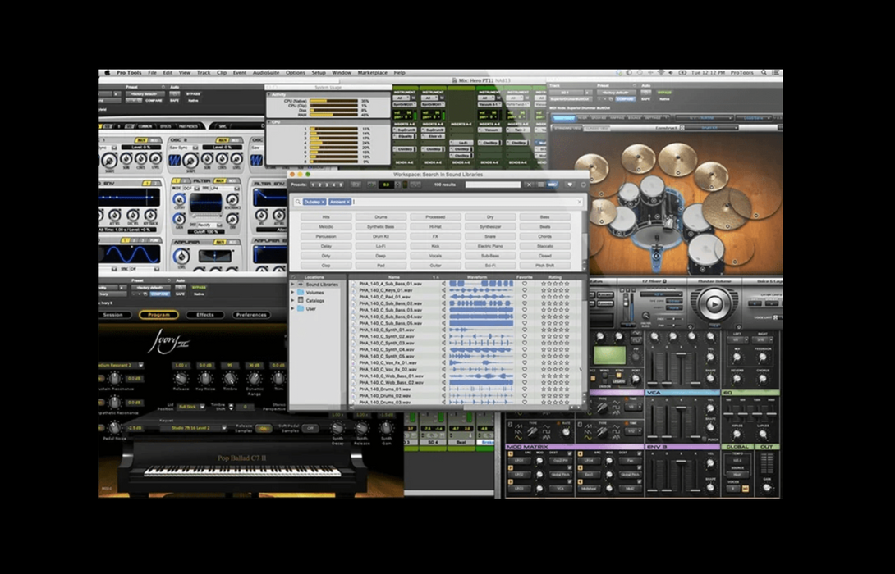Clear the search field with the X icon
Screen dimensions: 895x574
[x=579, y=202]
